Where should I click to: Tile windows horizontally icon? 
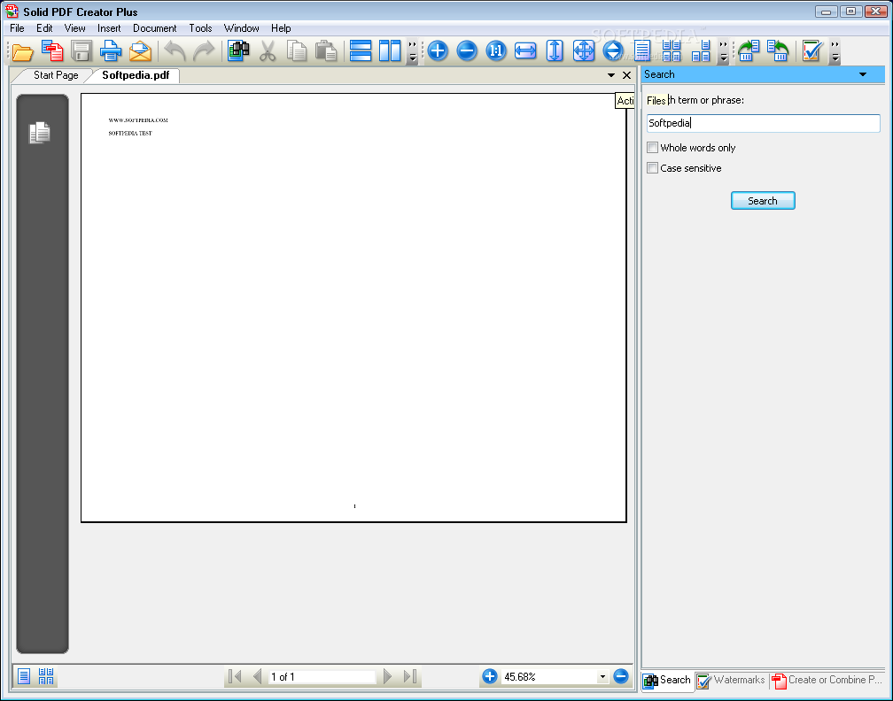361,51
